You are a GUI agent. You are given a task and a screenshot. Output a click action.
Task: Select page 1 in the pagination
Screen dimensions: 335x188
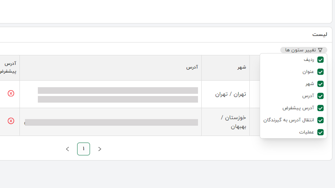point(83,149)
